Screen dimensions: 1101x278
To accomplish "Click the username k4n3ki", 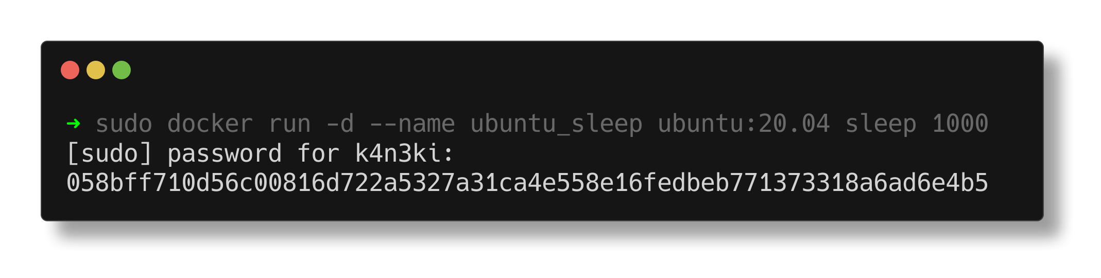I will pyautogui.click(x=398, y=153).
